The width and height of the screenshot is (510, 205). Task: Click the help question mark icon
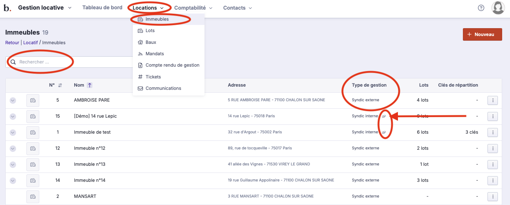coord(481,8)
